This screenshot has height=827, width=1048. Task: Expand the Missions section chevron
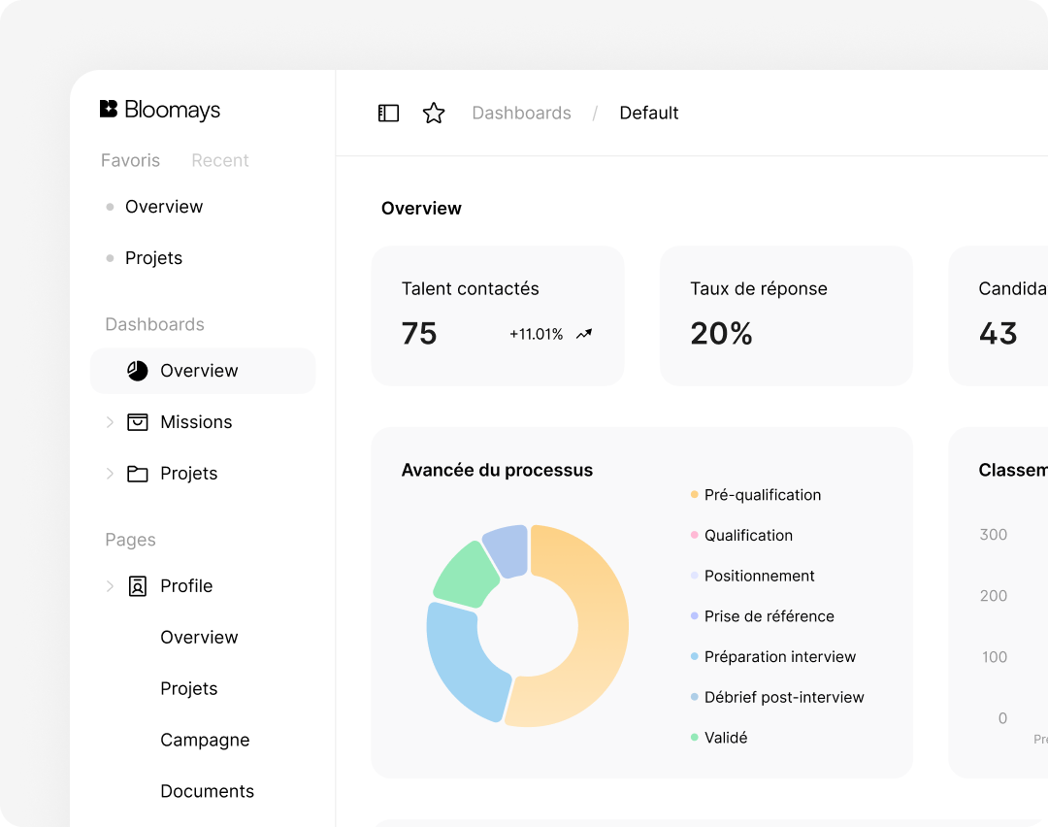pos(110,422)
